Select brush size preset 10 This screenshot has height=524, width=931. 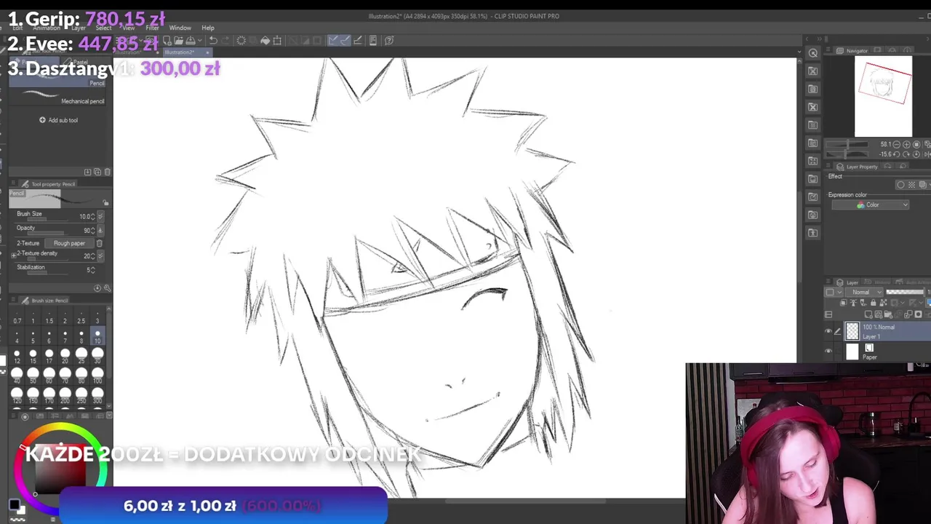click(x=97, y=336)
